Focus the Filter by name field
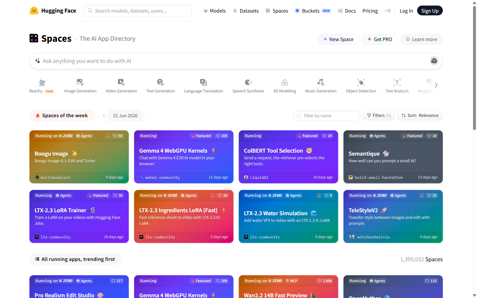This screenshot has width=477, height=298. point(327,116)
